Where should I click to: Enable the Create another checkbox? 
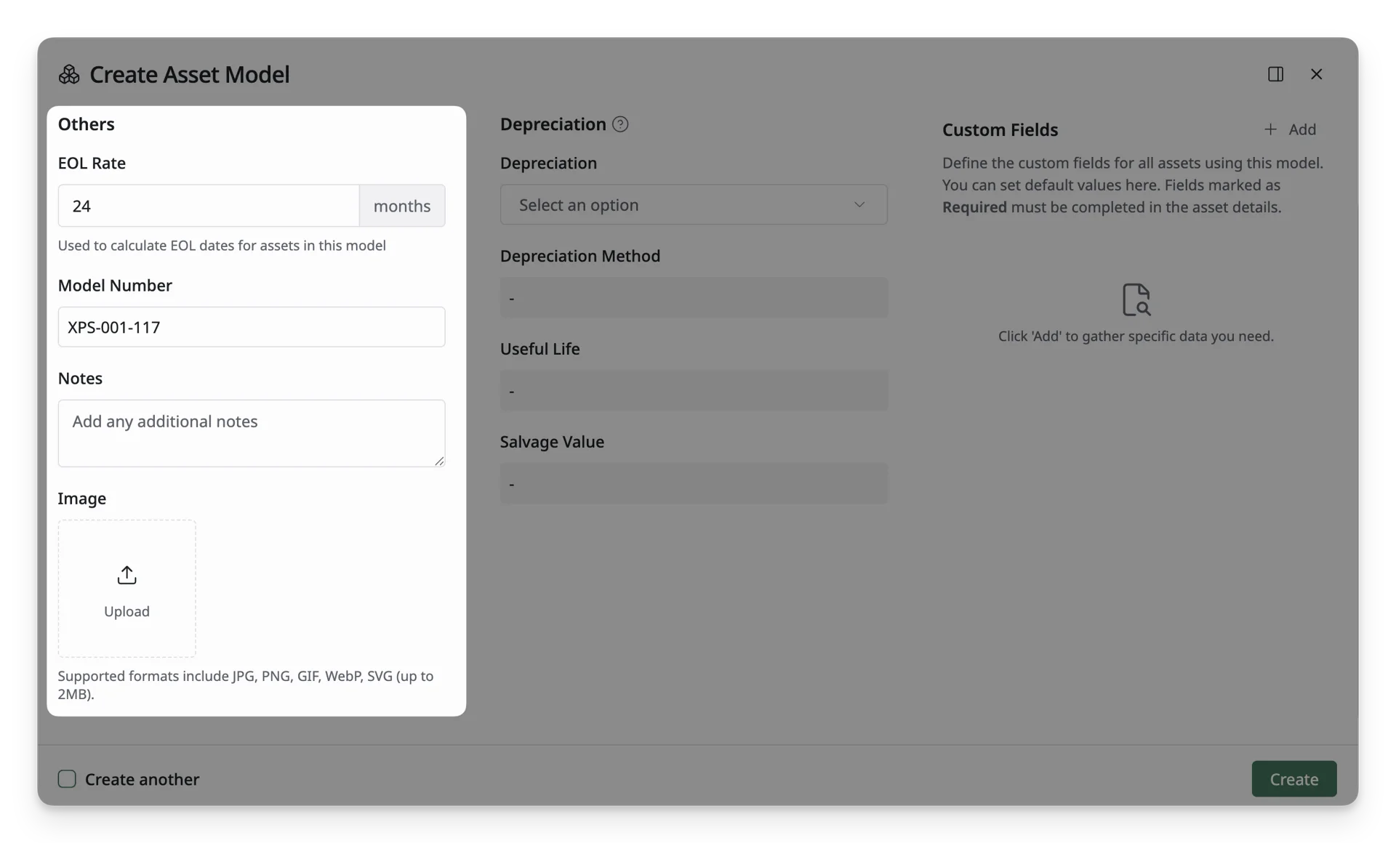coord(67,779)
